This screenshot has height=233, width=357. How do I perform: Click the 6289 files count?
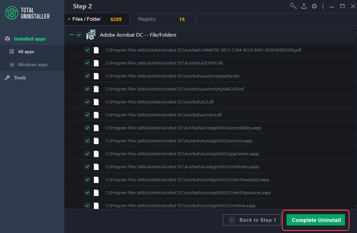pos(116,19)
